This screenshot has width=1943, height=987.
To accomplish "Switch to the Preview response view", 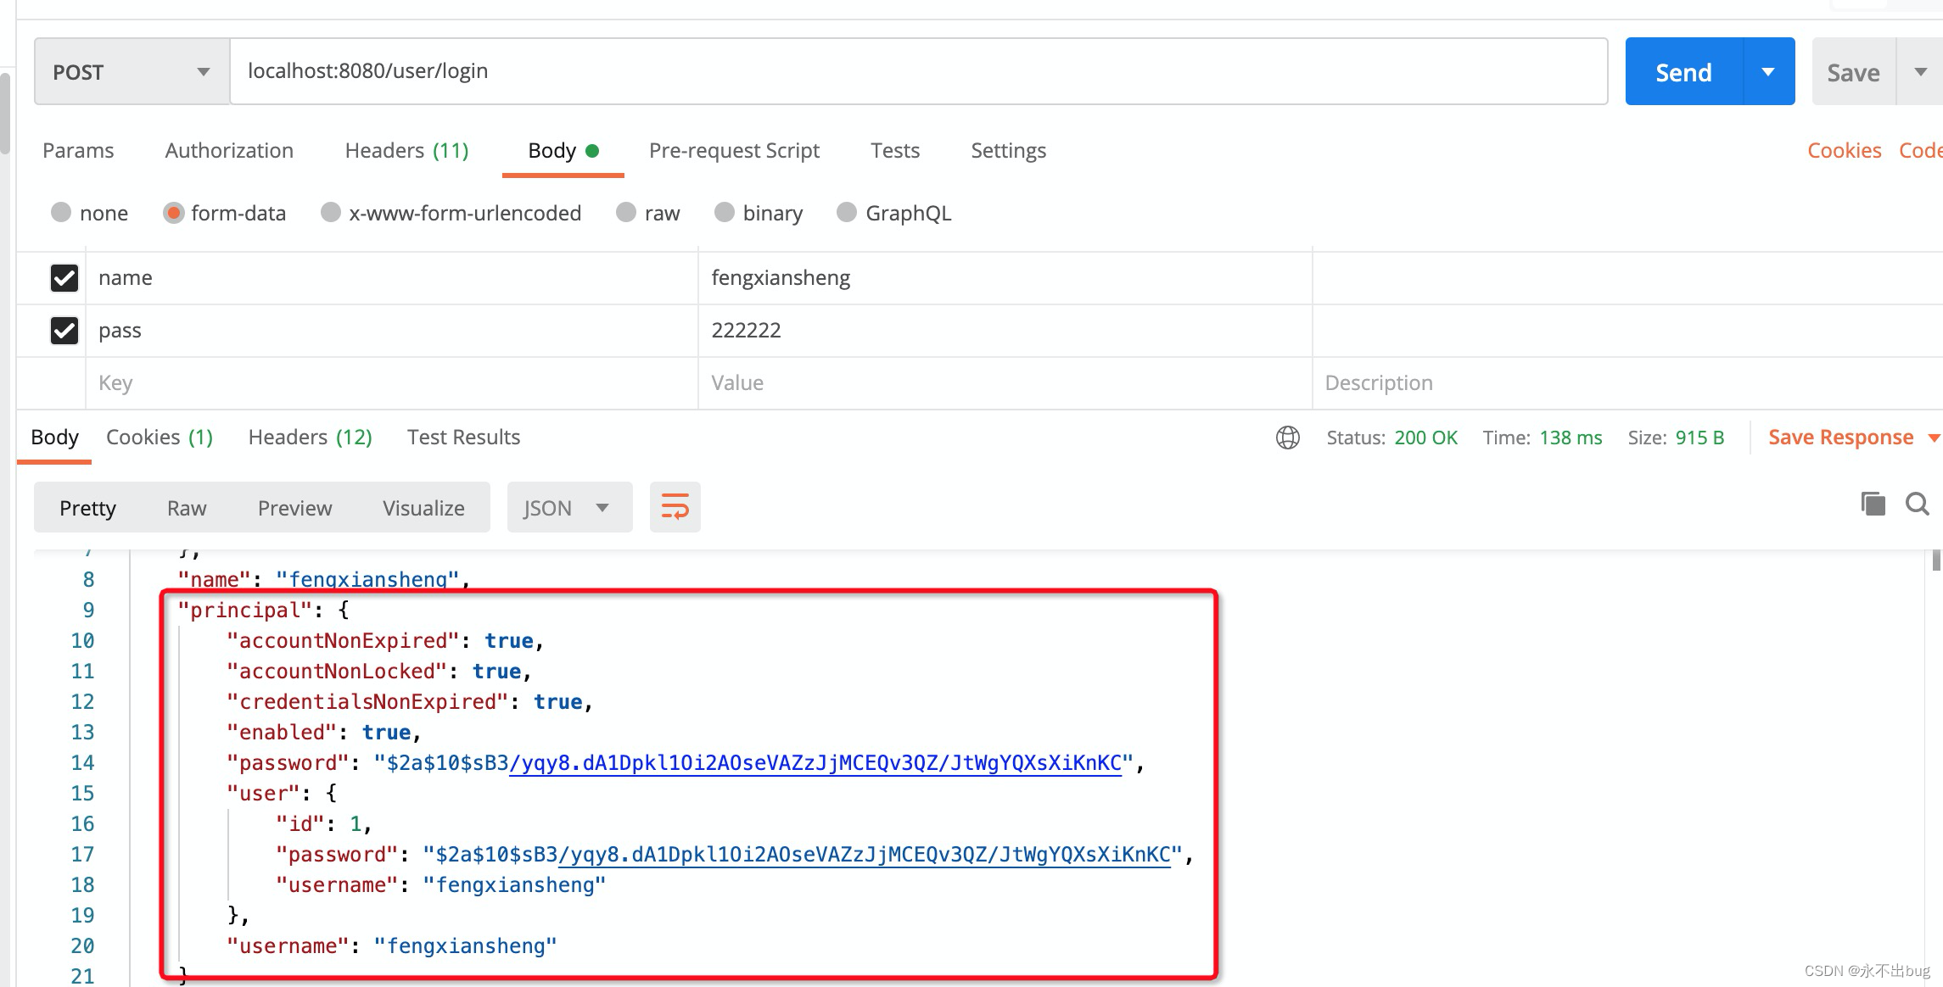I will click(294, 507).
